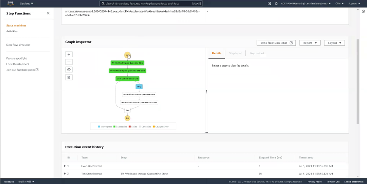
Task: Zoom in on the graph
Action: coord(69,54)
